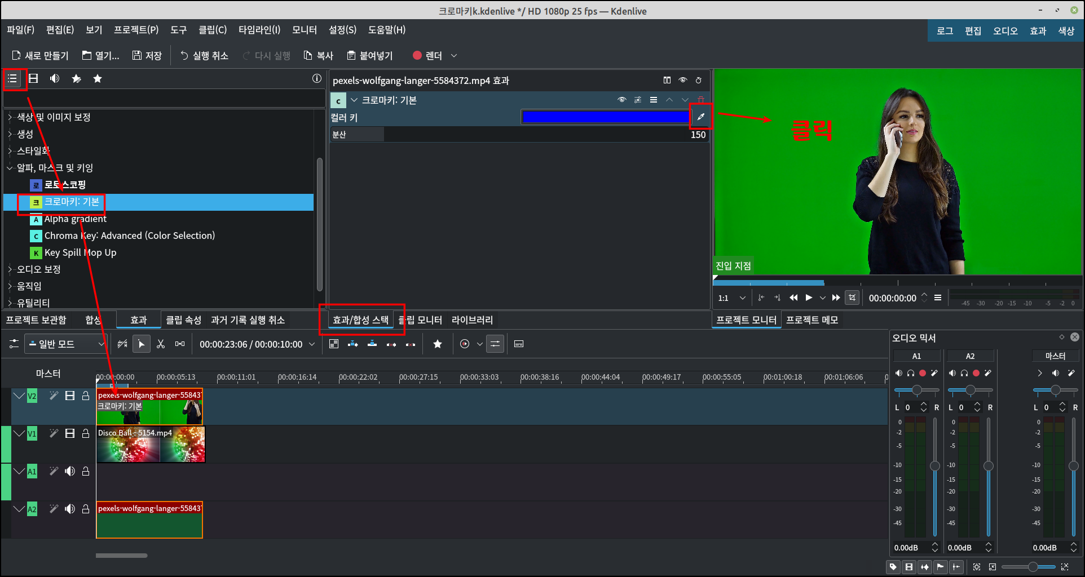The image size is (1085, 577).
Task: Show audio effects category icon
Action: (x=55, y=78)
